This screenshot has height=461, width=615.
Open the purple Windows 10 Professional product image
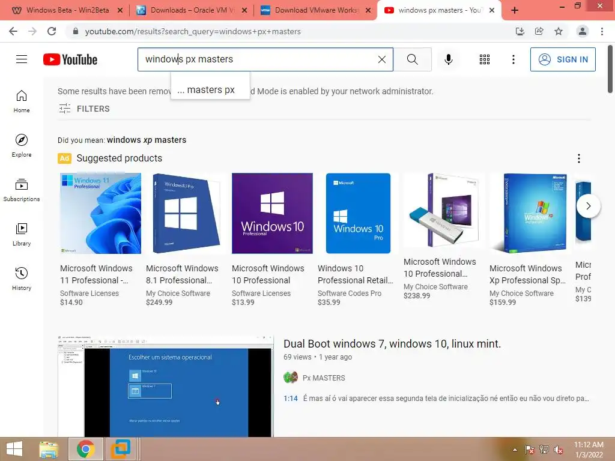click(x=272, y=213)
